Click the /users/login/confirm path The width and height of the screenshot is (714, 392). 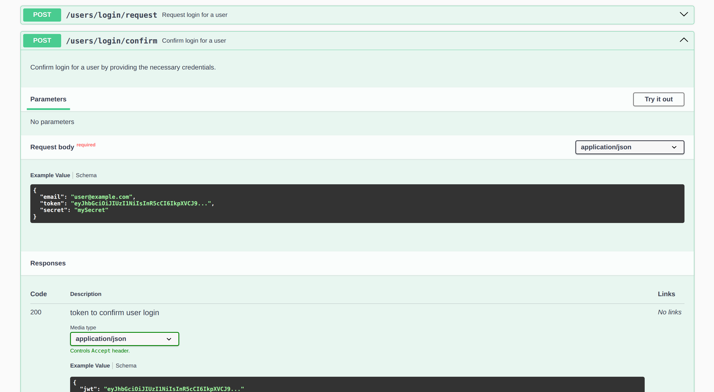112,41
